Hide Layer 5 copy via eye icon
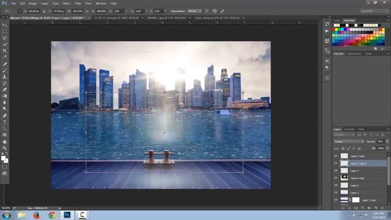Image resolution: width=391 pixels, height=220 pixels. (335, 156)
